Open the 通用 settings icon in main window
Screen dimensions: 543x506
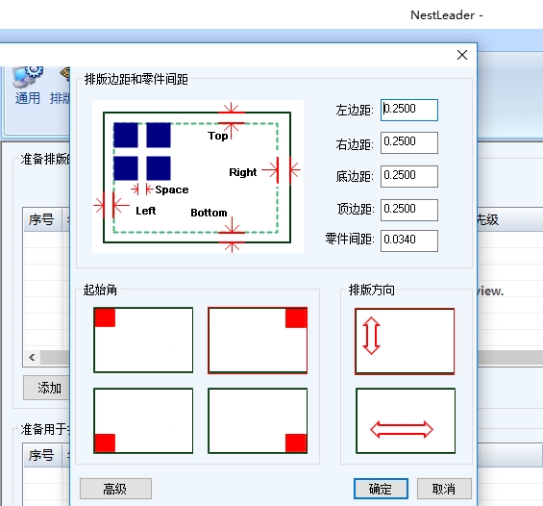click(28, 85)
